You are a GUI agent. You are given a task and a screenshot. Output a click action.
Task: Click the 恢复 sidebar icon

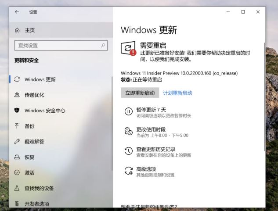pyautogui.click(x=17, y=157)
